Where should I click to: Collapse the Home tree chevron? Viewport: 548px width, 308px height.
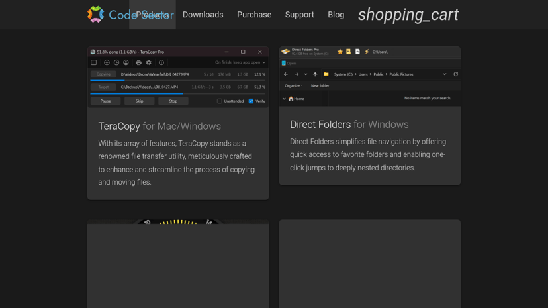click(284, 99)
